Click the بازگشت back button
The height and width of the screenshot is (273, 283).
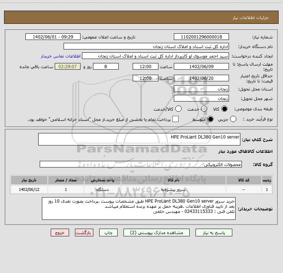coord(84,233)
